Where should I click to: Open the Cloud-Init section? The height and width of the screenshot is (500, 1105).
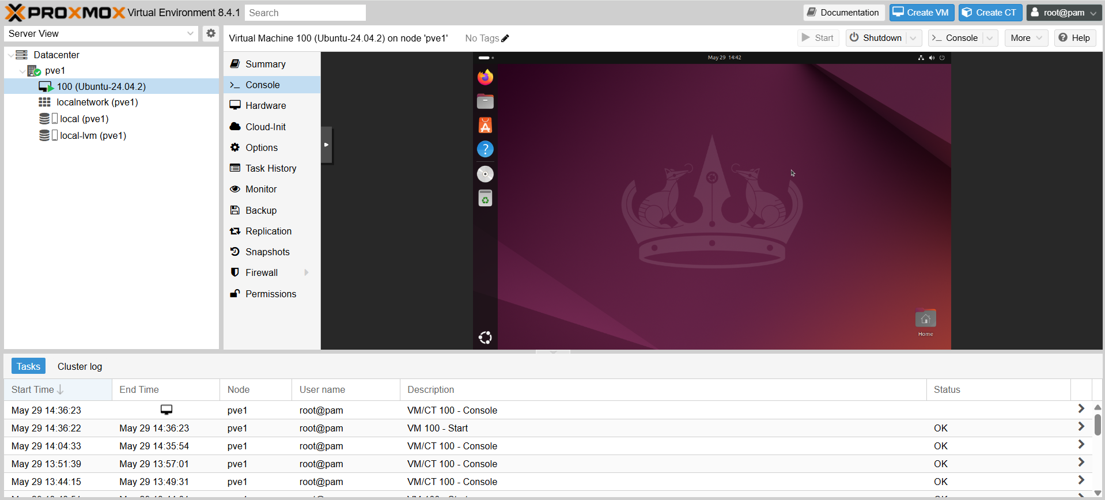272,127
